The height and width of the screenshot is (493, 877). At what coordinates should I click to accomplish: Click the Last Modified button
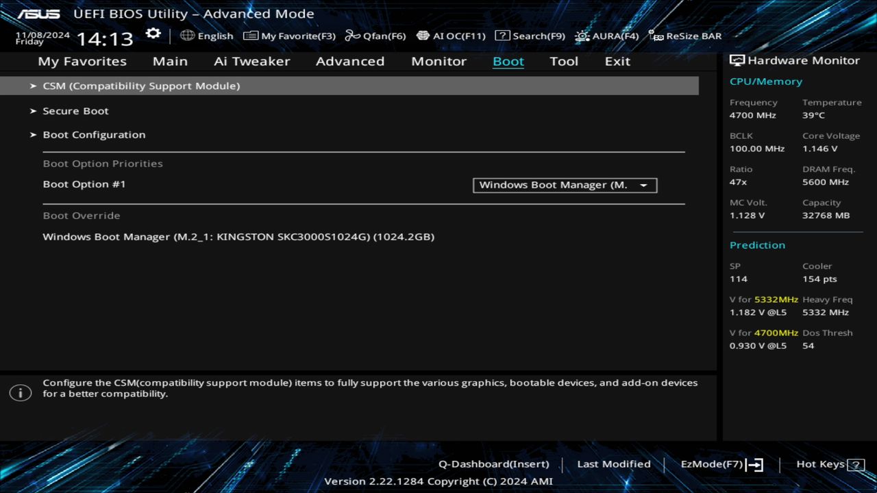click(x=613, y=464)
